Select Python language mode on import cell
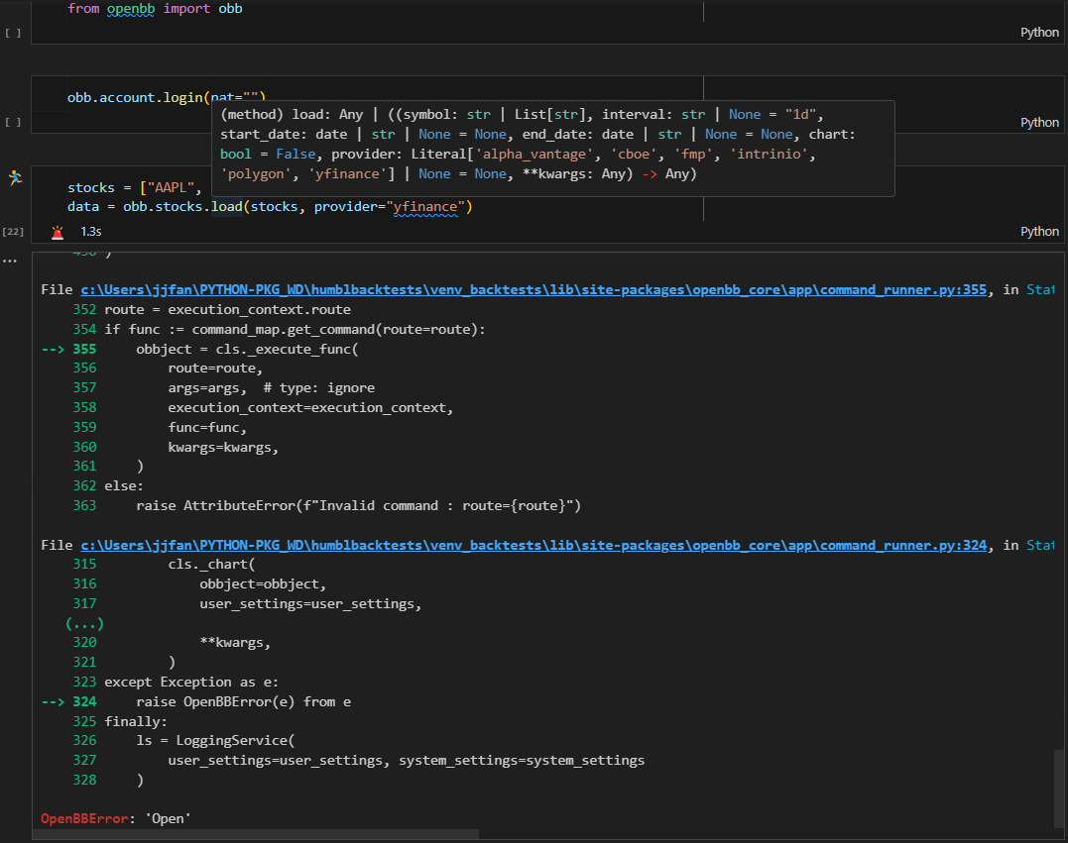Screen dimensions: 1068x843 tap(1039, 33)
